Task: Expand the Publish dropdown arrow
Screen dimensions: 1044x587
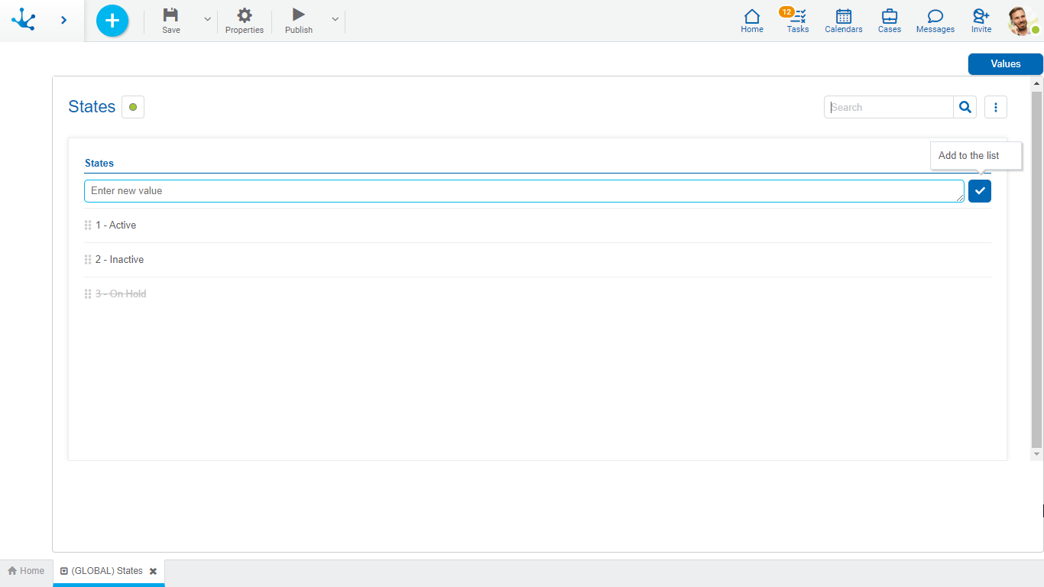Action: (x=335, y=20)
